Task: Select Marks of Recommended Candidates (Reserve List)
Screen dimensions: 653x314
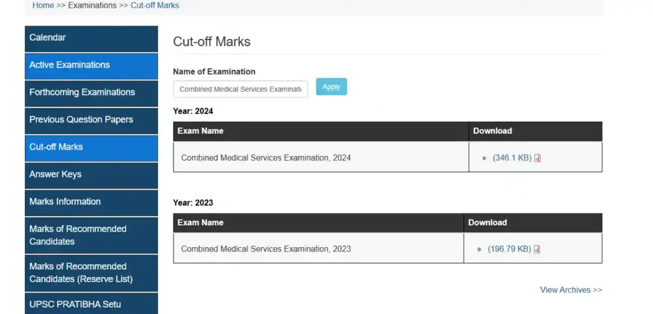Action: pos(91,273)
